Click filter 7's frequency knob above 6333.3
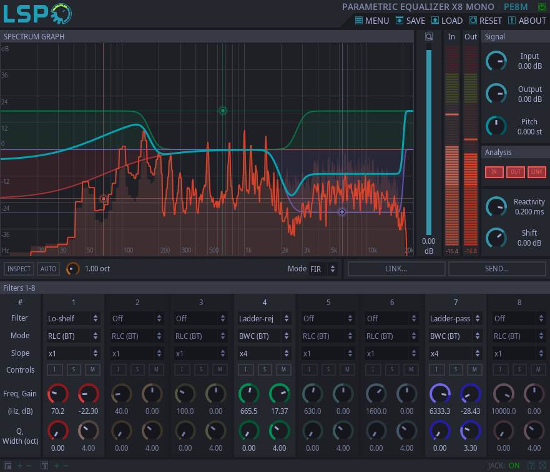 point(440,394)
